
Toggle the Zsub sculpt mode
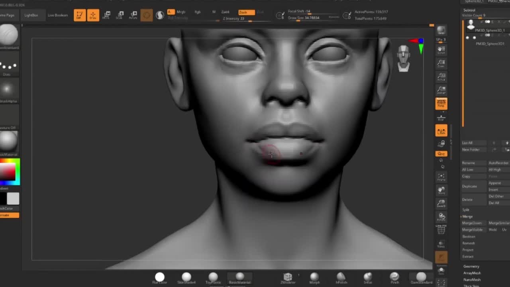(246, 12)
